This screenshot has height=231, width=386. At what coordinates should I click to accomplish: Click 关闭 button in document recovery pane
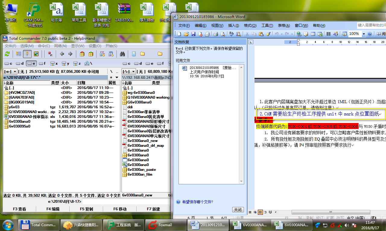tap(238, 210)
